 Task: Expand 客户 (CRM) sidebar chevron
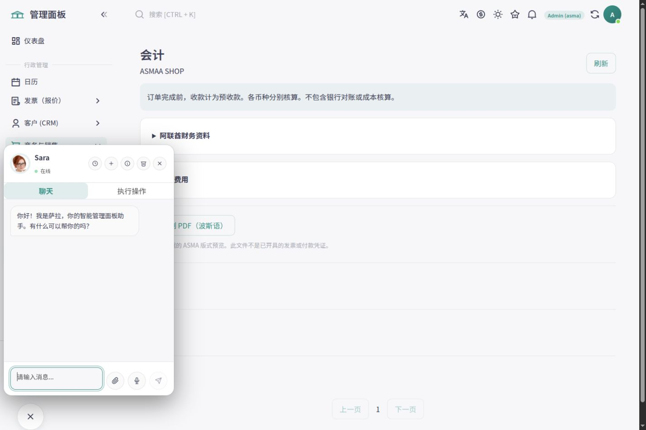[x=97, y=123]
